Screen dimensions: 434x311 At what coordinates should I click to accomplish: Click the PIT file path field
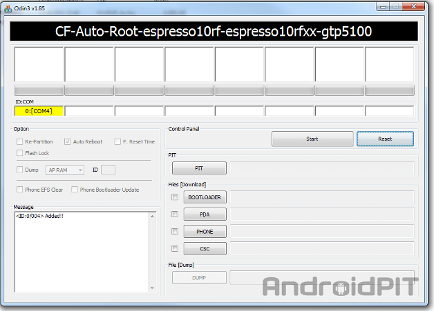322,168
